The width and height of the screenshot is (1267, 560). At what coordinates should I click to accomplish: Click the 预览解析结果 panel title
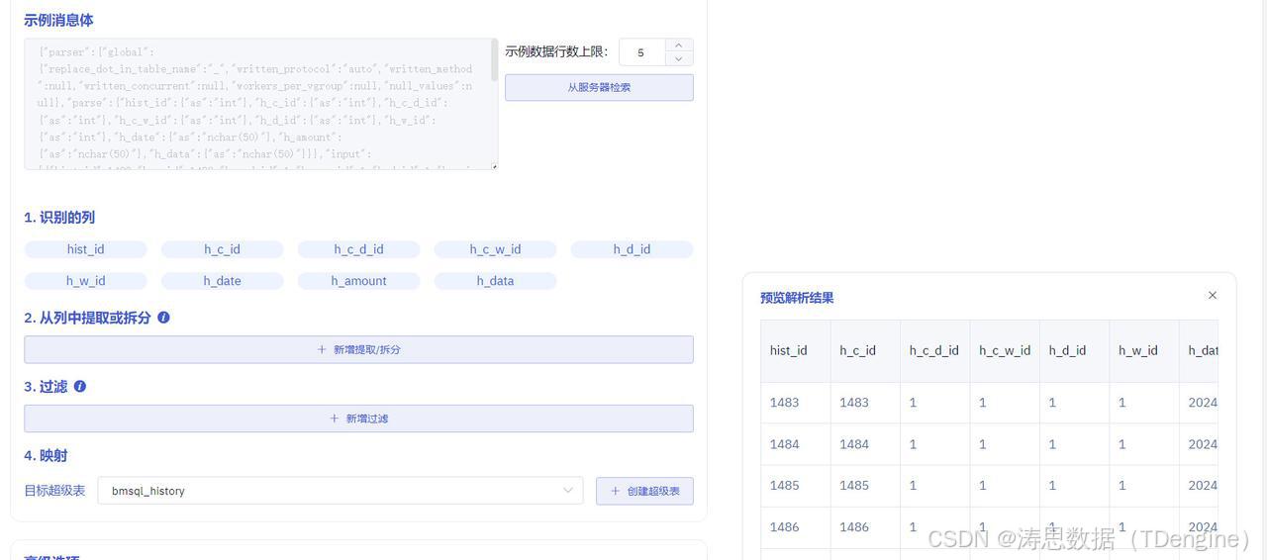point(797,298)
